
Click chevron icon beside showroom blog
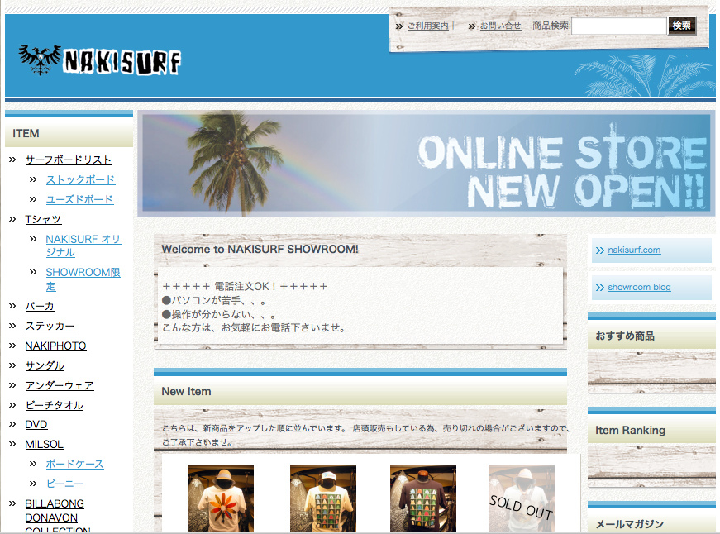599,288
